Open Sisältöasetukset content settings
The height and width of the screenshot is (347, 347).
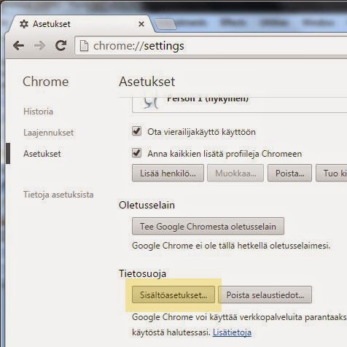pos(173,295)
